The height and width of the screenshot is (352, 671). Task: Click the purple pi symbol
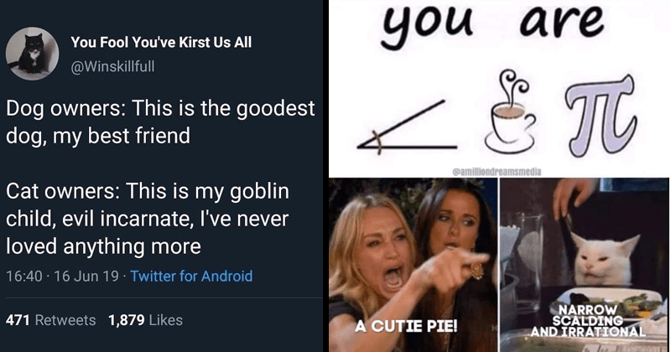coord(600,113)
